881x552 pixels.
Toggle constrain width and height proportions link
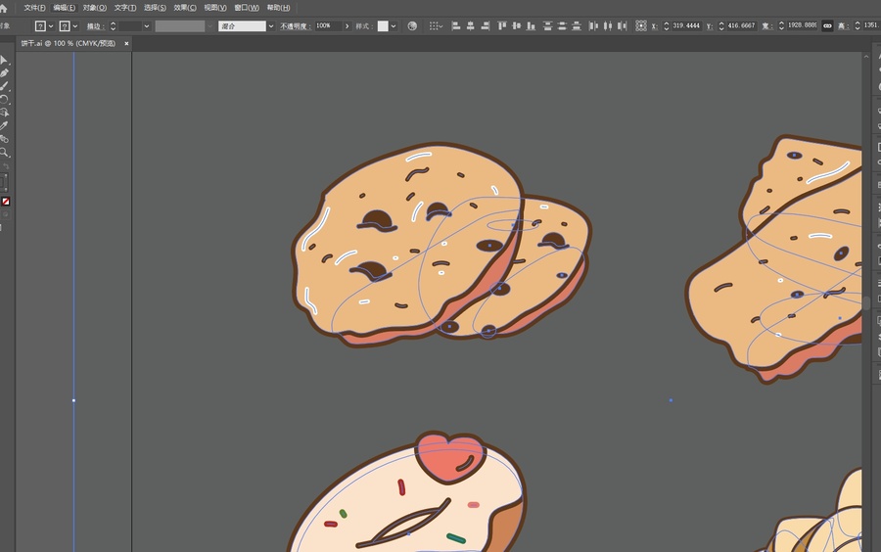[x=827, y=25]
